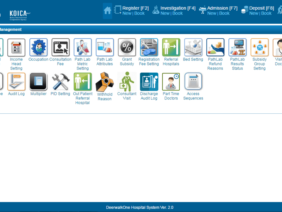Click the Investigation flask icon
282x212 pixels.
(x=156, y=10)
